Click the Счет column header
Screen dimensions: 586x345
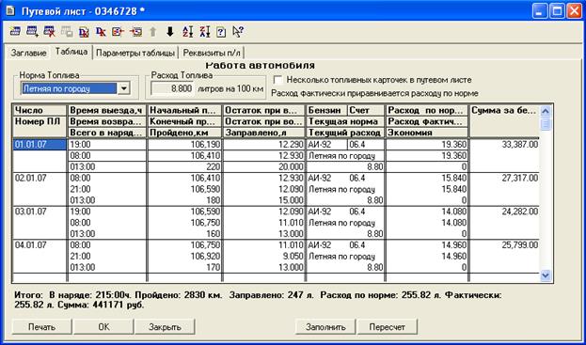(366, 111)
